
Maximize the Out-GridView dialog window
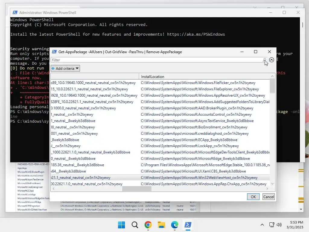point(255,52)
